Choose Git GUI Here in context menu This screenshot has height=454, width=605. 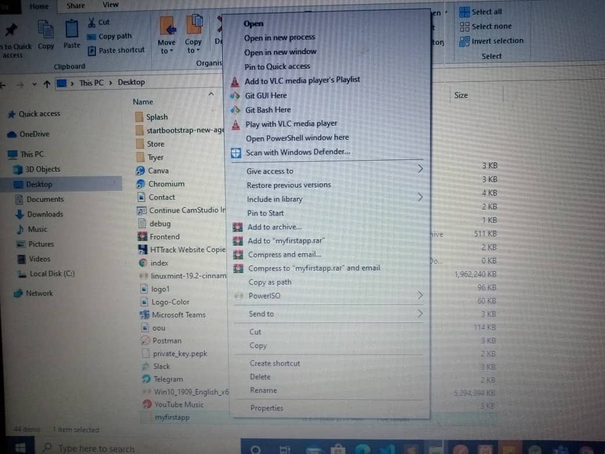click(x=266, y=95)
